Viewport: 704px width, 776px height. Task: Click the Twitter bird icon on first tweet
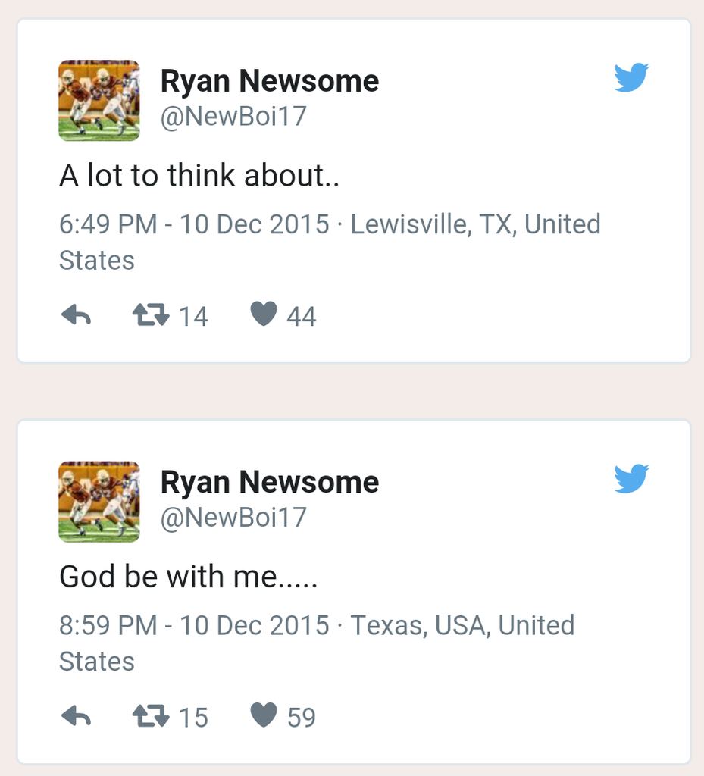click(x=631, y=77)
